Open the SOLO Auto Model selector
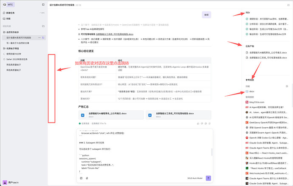 click(x=196, y=178)
